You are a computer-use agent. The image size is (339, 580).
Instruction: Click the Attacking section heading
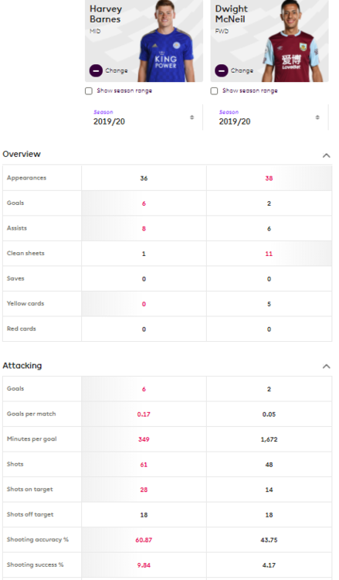[x=22, y=366]
